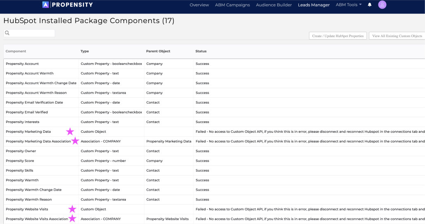Select the Propensity Account Warmth component
The image size is (425, 224).
pos(30,73)
